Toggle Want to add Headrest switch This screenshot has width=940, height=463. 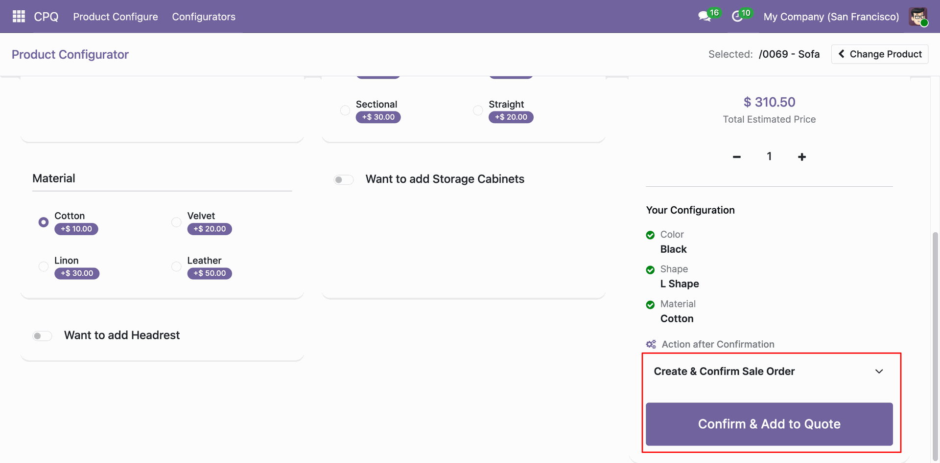pos(42,336)
